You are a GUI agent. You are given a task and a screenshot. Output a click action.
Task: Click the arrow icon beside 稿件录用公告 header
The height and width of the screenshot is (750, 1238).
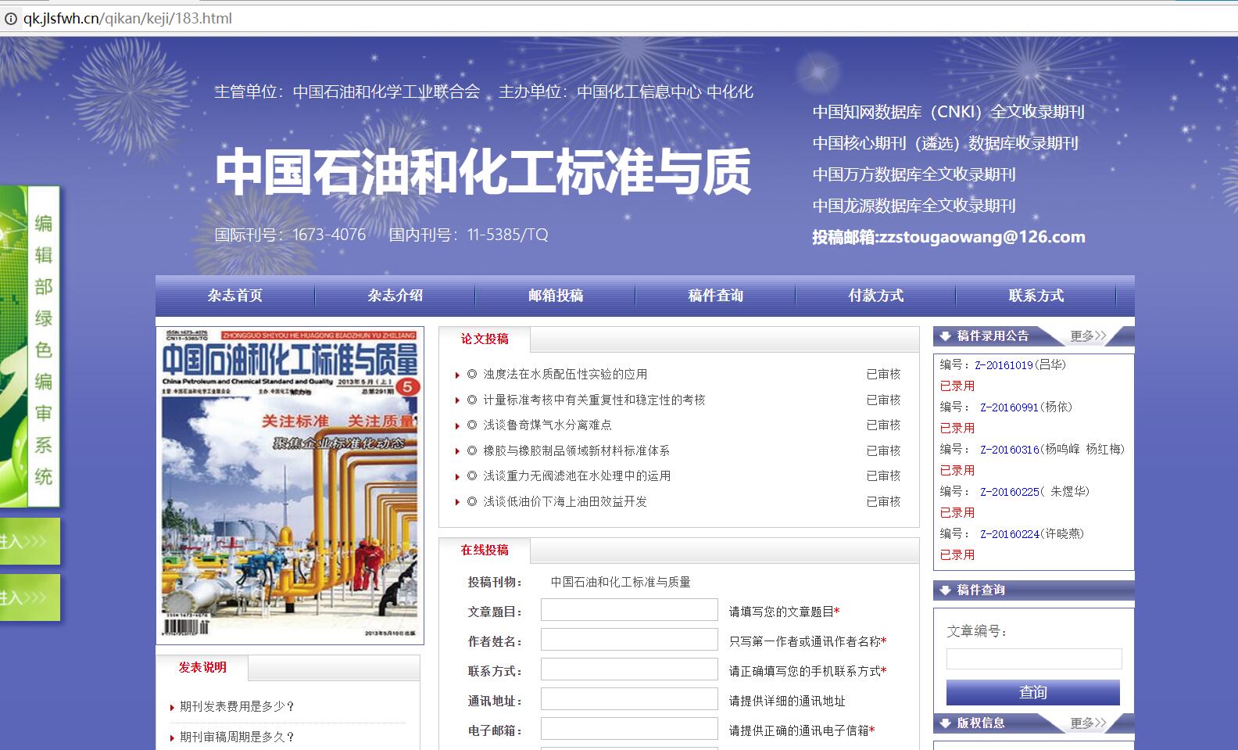click(x=946, y=336)
